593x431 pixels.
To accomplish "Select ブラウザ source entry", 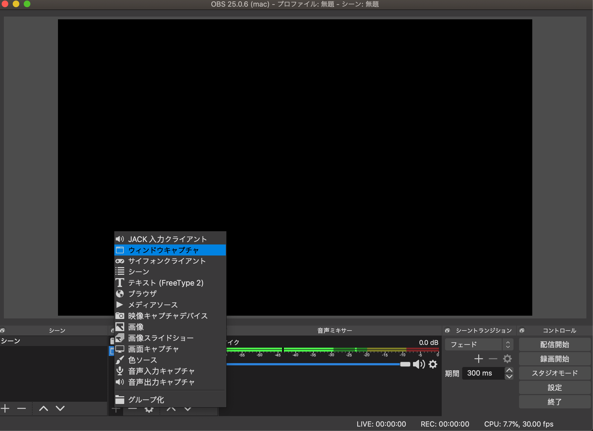I will click(170, 294).
